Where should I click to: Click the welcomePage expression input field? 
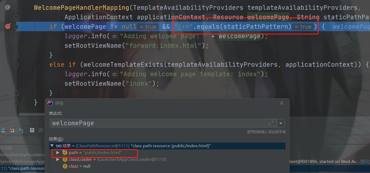tap(163, 123)
